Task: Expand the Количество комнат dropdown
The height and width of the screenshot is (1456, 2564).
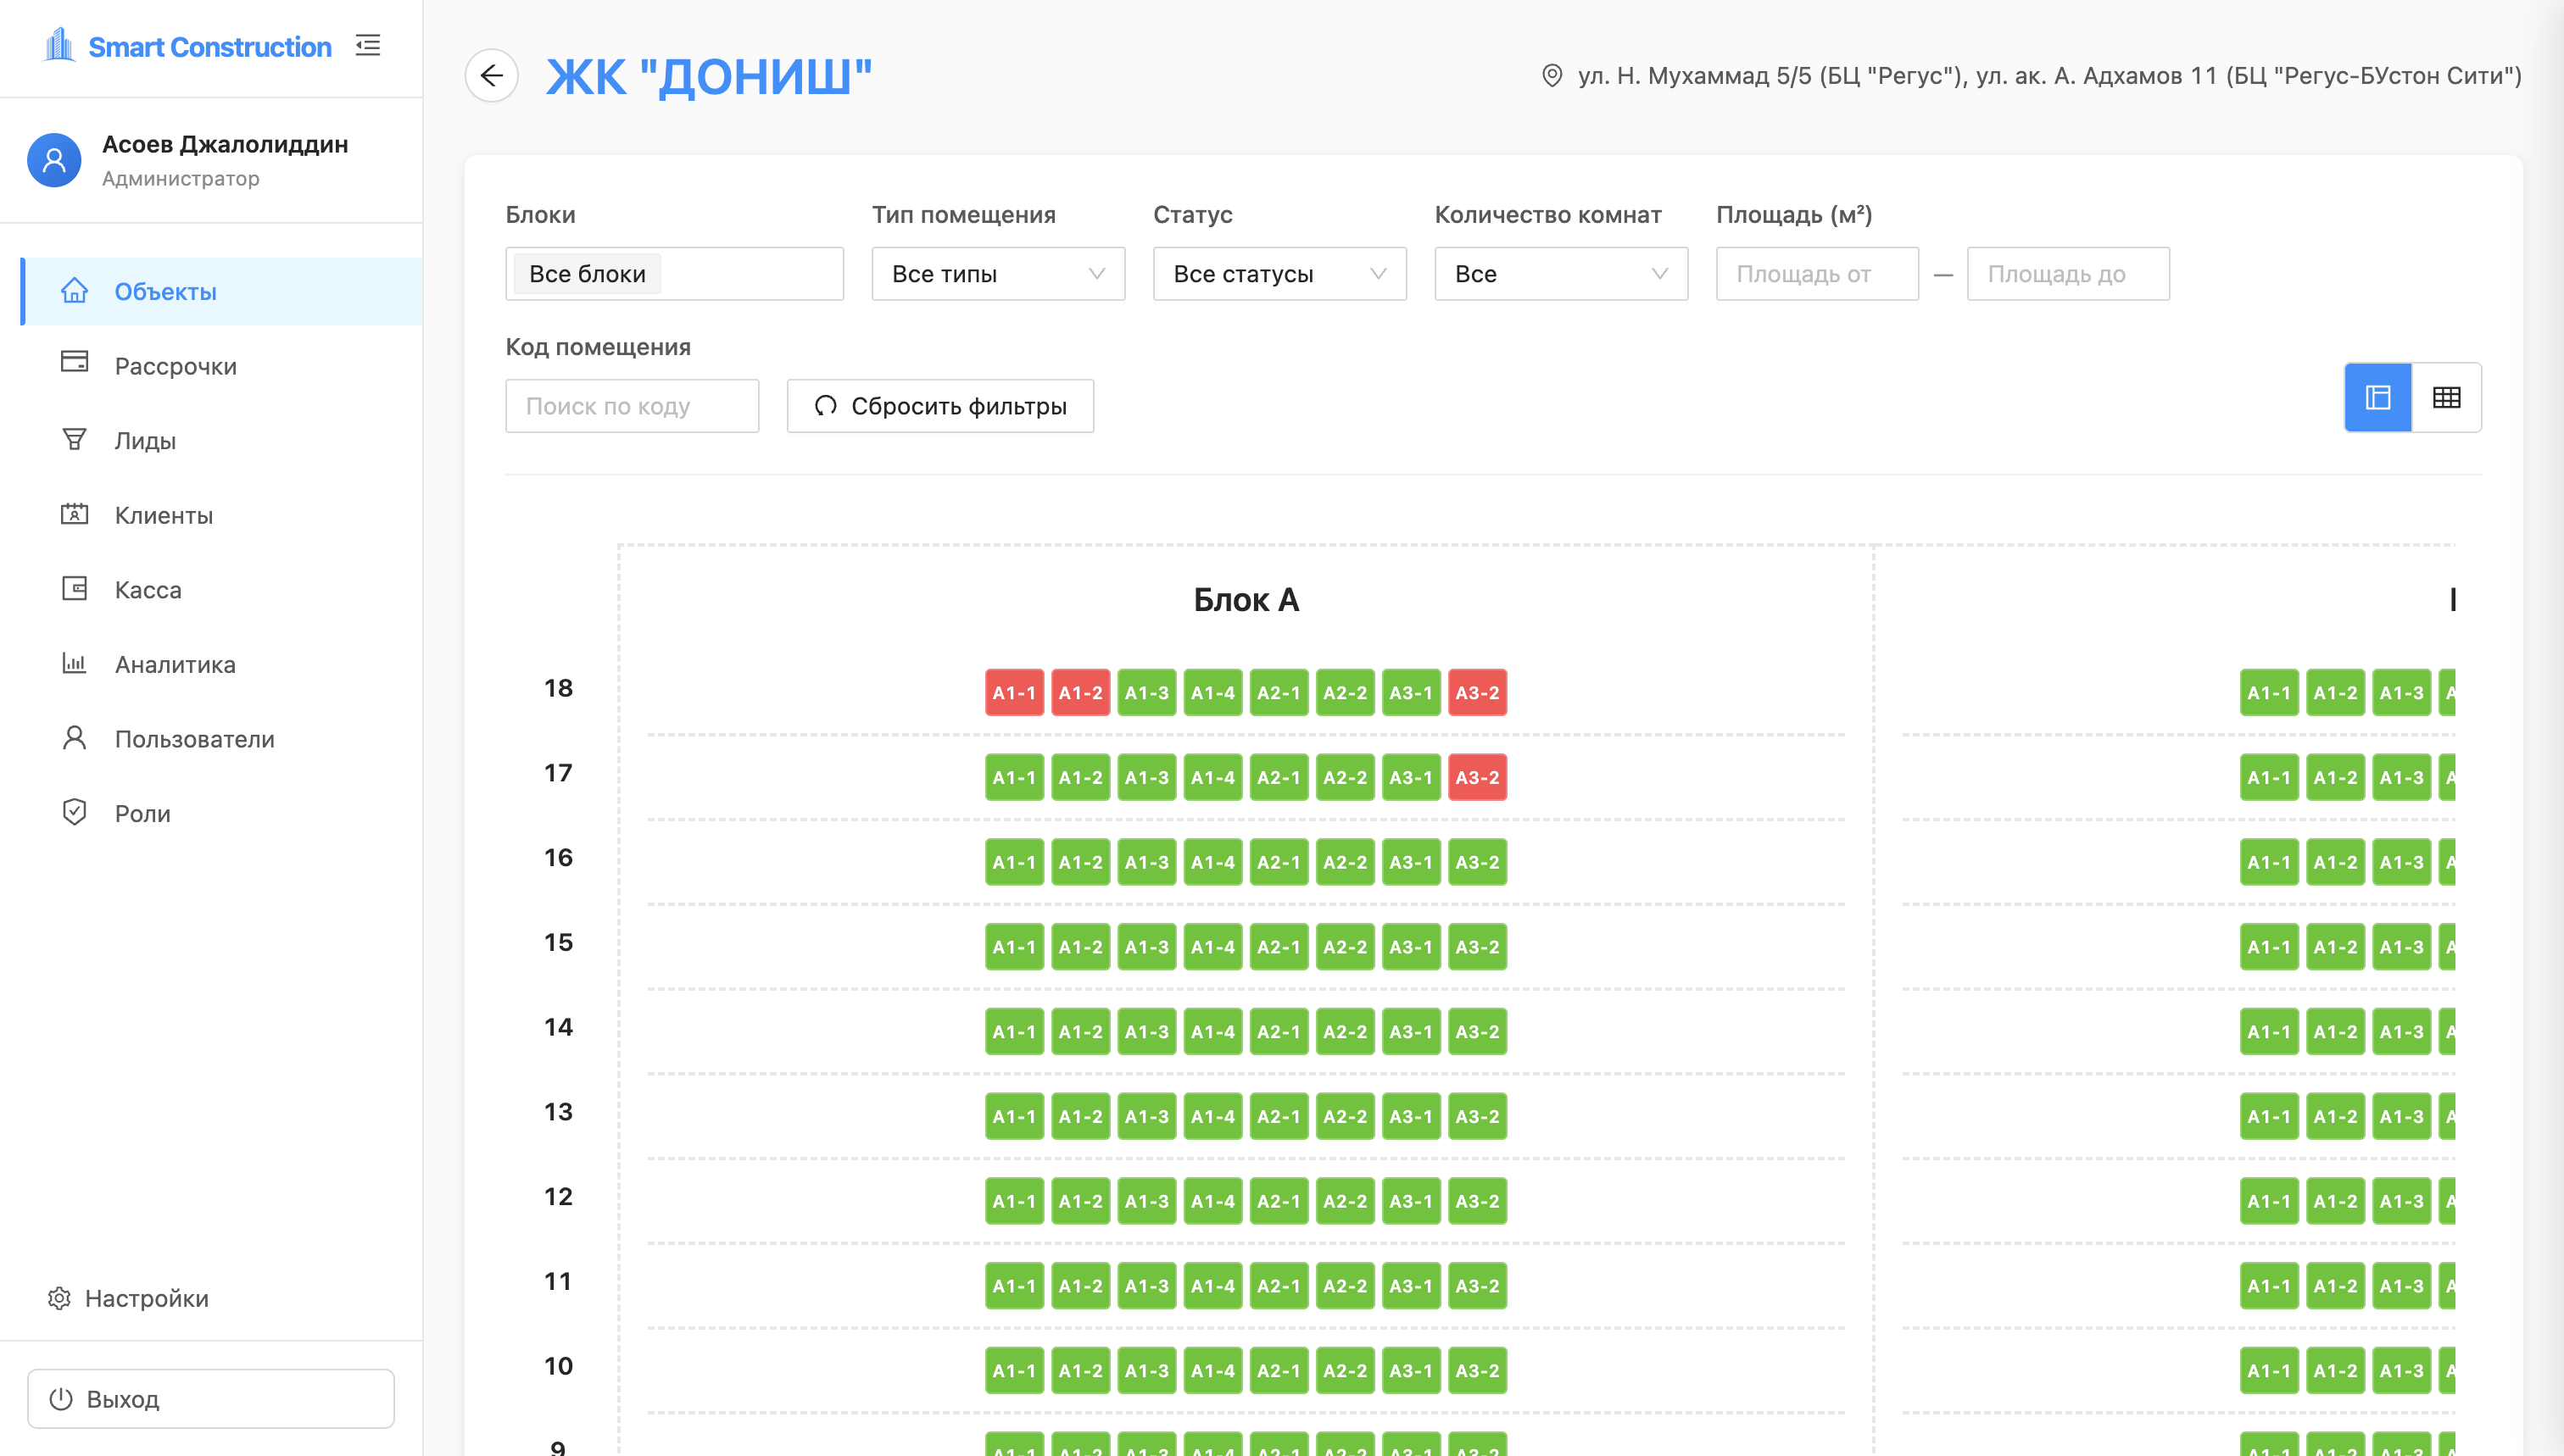Action: pyautogui.click(x=1561, y=273)
